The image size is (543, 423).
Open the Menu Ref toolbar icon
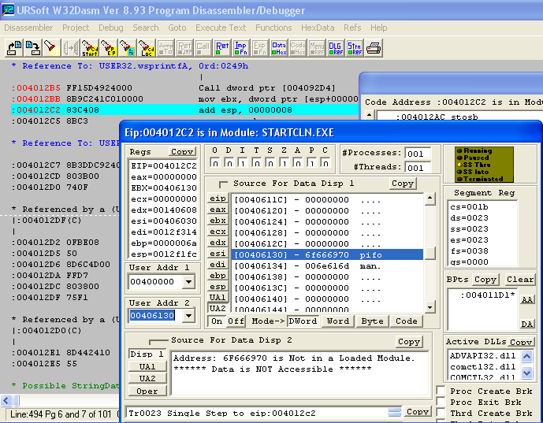[317, 48]
